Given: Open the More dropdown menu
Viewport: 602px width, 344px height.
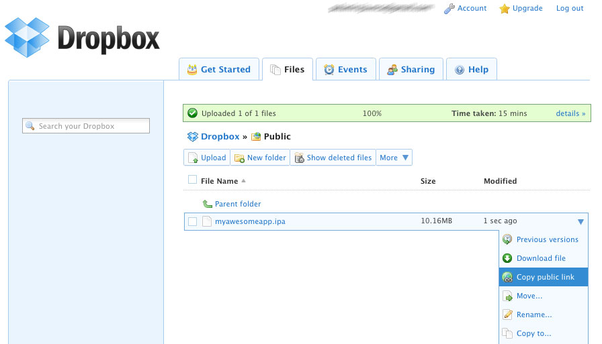Looking at the screenshot, I should click(x=394, y=158).
